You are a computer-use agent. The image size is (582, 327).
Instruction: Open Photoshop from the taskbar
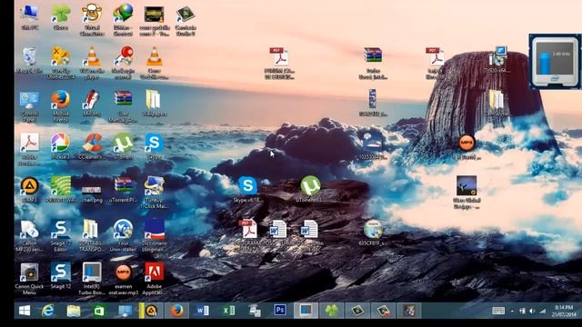[x=280, y=311]
